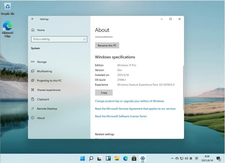Image resolution: width=225 pixels, height=163 pixels.
Task: Open the Microsoft Store from taskbar
Action: click(134, 158)
